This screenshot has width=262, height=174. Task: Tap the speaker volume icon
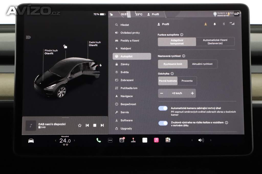tap(201, 140)
